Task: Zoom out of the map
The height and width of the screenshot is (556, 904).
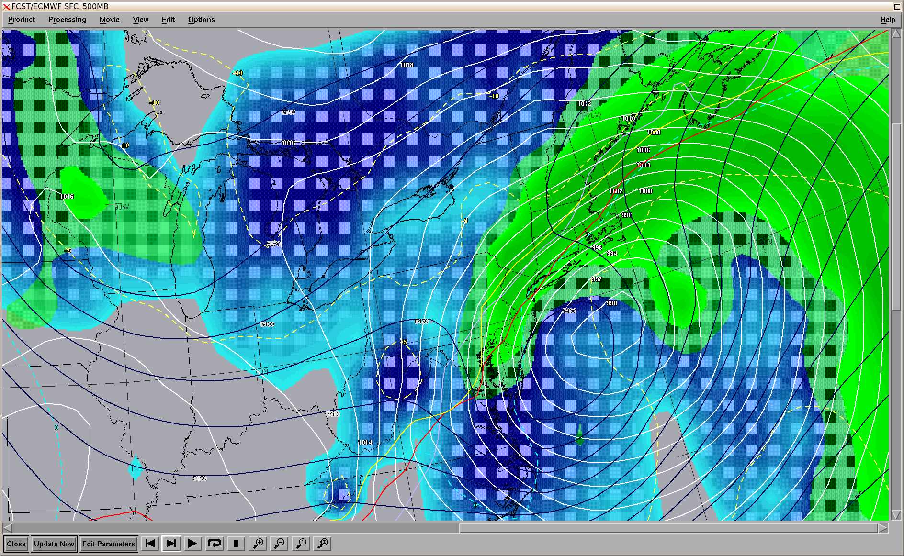Action: tap(280, 544)
